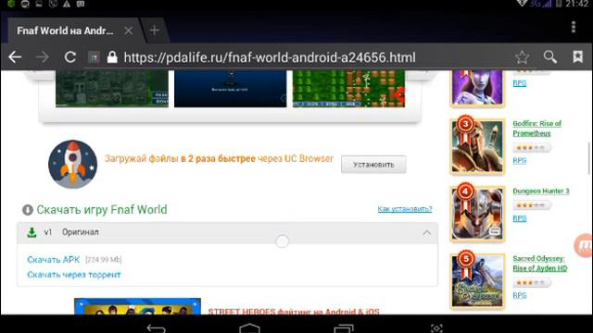Go back with browser back arrow

[15, 57]
